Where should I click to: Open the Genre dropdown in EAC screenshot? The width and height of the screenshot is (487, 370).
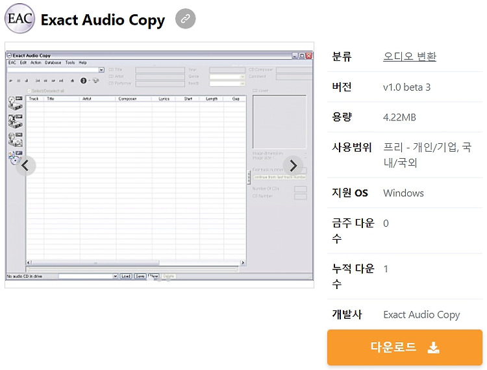(243, 76)
